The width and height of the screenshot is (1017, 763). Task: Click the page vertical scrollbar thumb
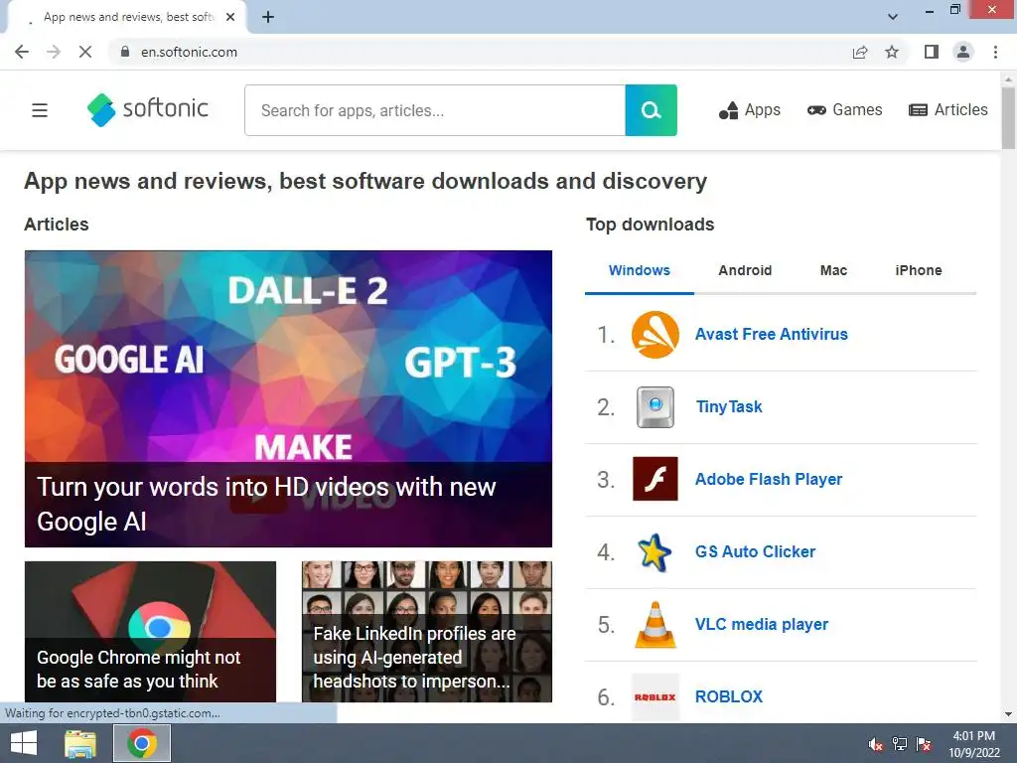(1008, 118)
